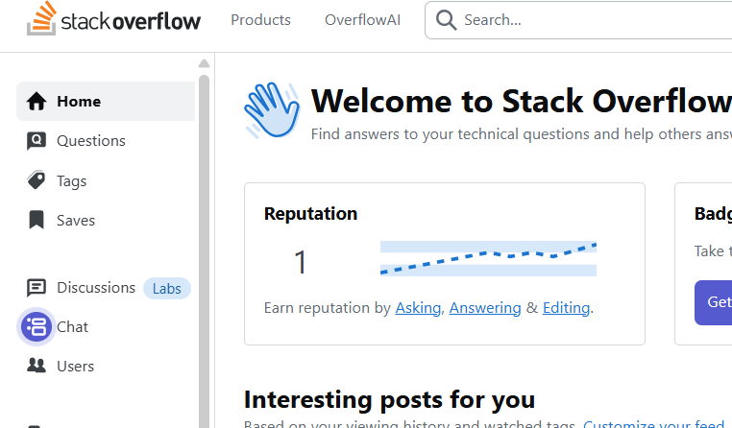Viewport: 732px width, 428px height.
Task: Go to Home in the left sidebar
Action: click(x=78, y=102)
